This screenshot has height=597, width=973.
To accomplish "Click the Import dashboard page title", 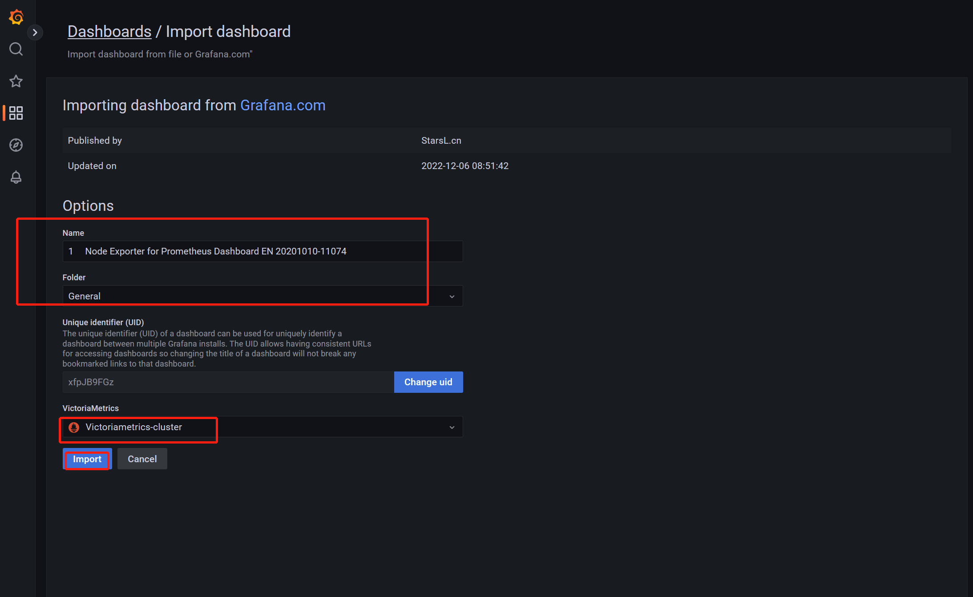I will click(228, 32).
